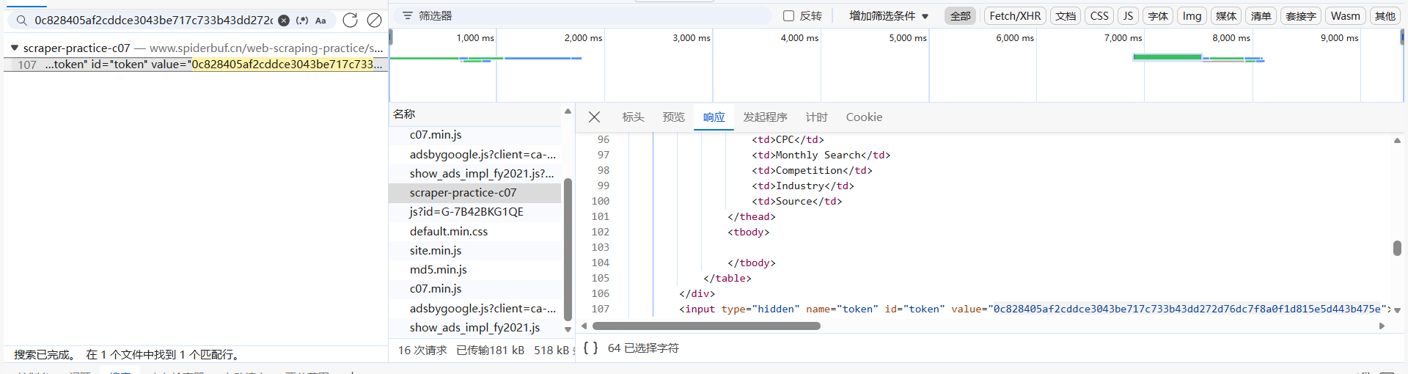Viewport: 1408px width, 374px height.
Task: Filter by CSS requests
Action: click(x=1099, y=15)
